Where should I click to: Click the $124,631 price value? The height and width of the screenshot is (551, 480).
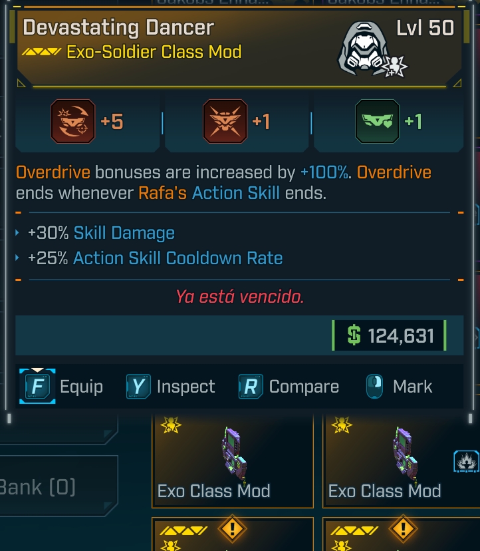[391, 336]
